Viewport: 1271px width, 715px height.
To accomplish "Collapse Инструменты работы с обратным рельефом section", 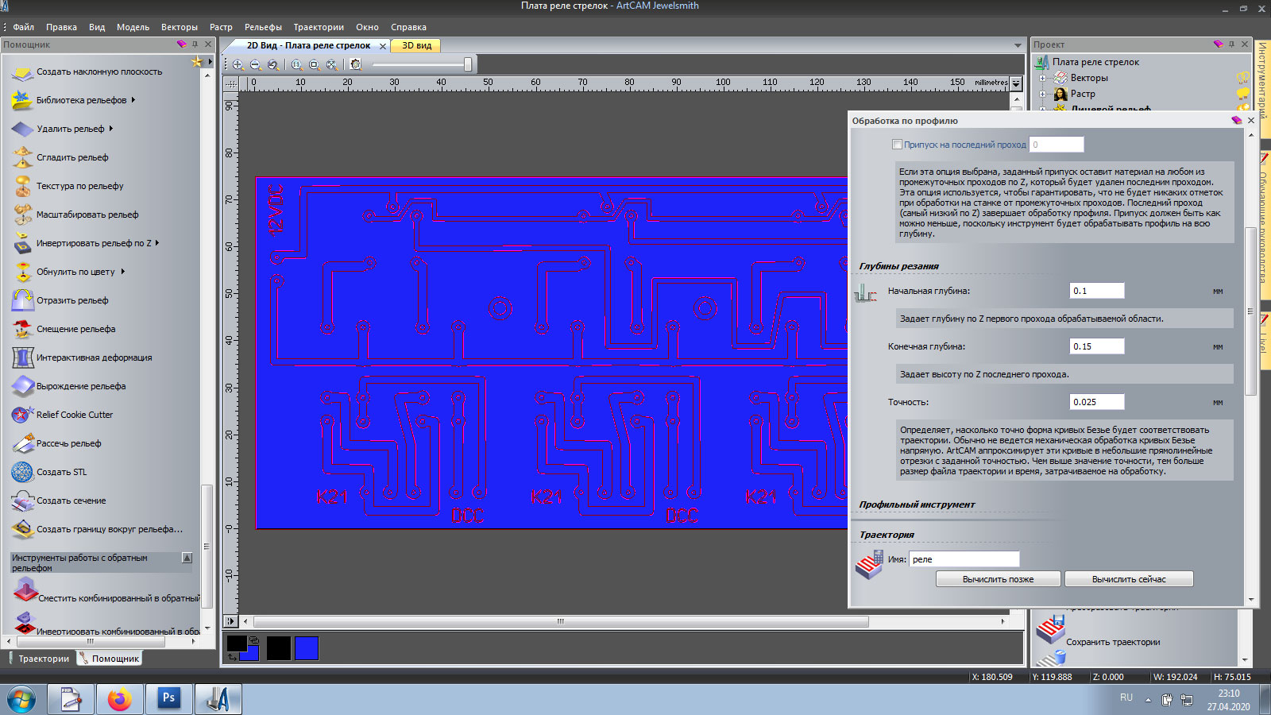I will (x=187, y=558).
